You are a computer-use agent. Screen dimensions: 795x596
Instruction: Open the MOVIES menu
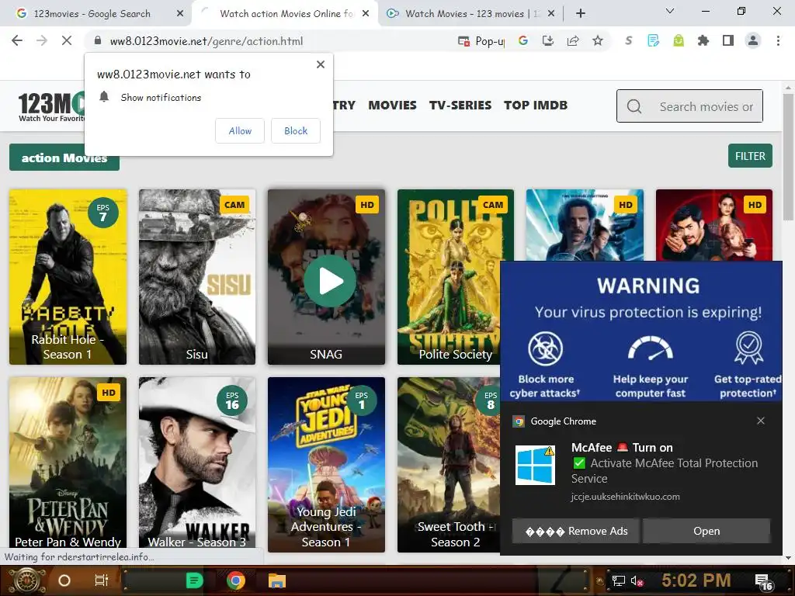click(392, 106)
